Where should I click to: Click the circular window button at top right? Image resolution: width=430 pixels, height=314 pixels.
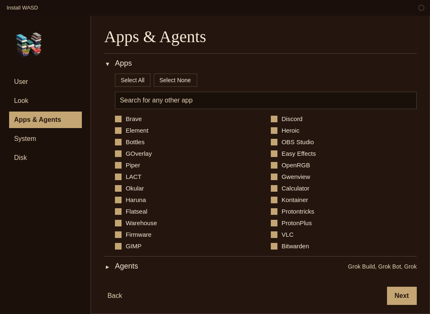pyautogui.click(x=421, y=8)
